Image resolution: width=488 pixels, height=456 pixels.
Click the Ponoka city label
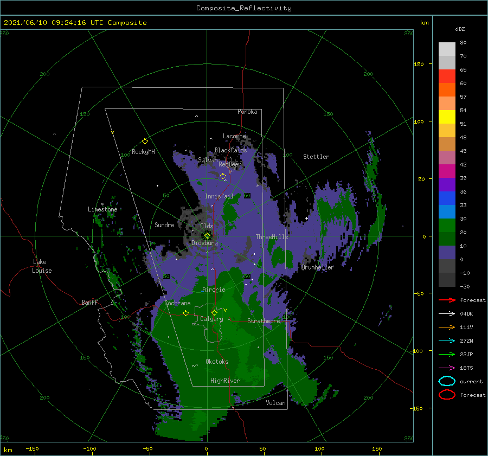(247, 112)
